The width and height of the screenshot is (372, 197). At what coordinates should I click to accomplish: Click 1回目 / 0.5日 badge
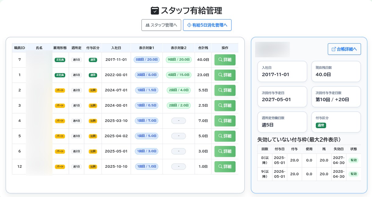(x=147, y=105)
